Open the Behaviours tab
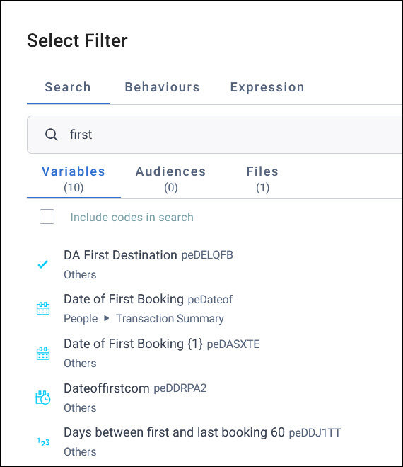The image size is (403, 467). click(x=163, y=87)
